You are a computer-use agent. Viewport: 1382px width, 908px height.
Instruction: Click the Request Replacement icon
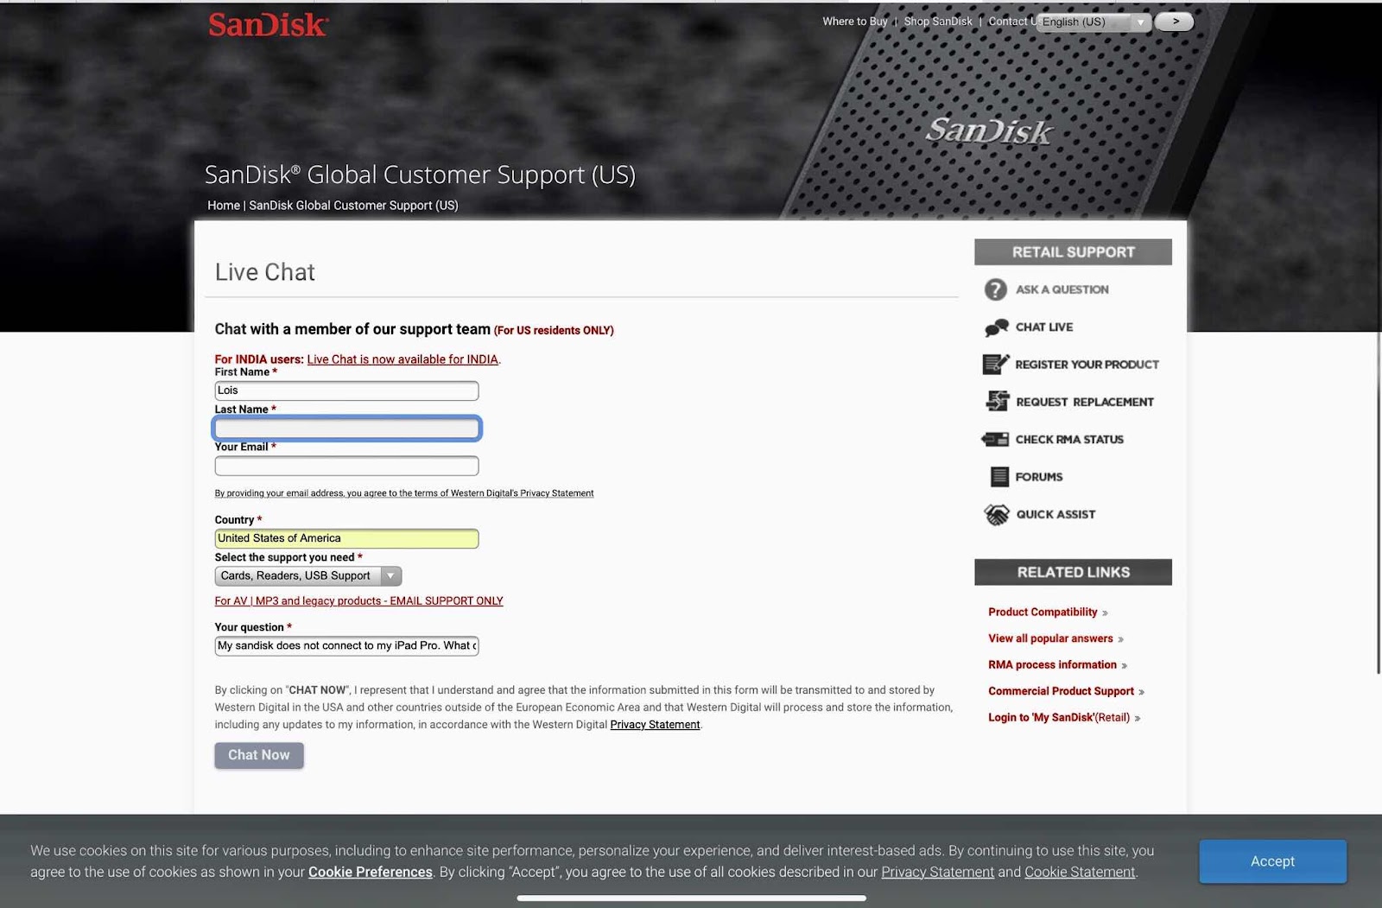(x=997, y=402)
